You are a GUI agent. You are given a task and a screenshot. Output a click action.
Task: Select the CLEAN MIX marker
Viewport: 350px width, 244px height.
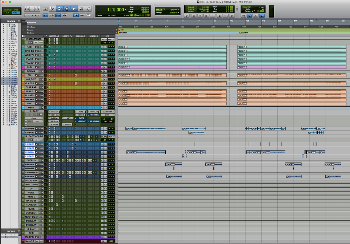click(243, 33)
